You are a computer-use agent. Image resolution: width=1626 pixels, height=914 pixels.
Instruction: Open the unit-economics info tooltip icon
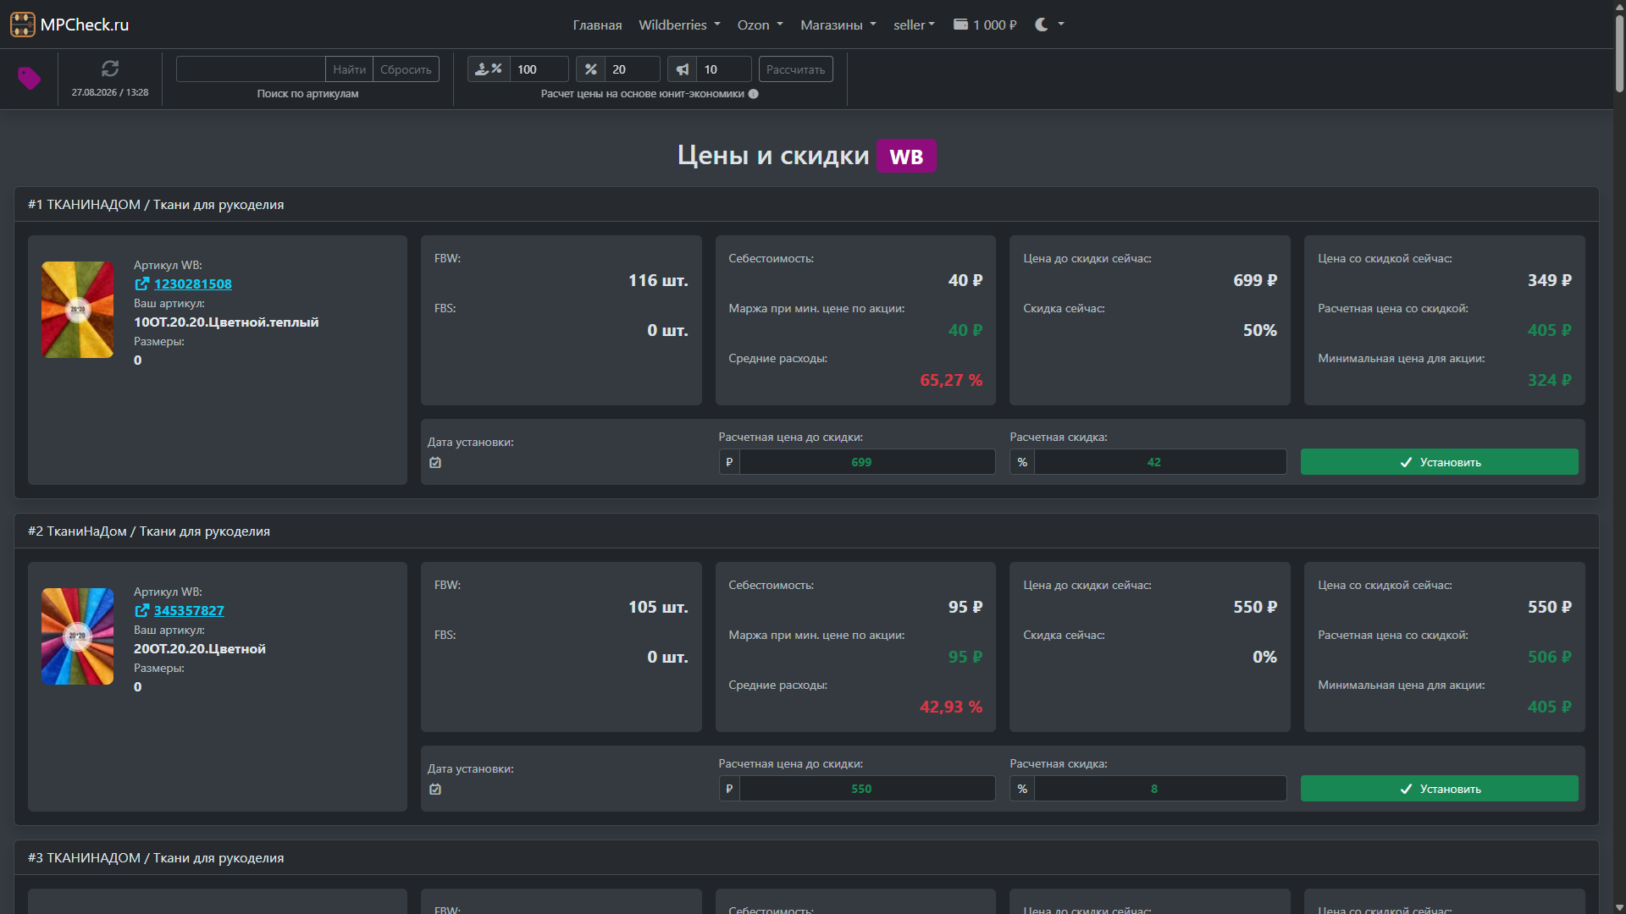754,94
